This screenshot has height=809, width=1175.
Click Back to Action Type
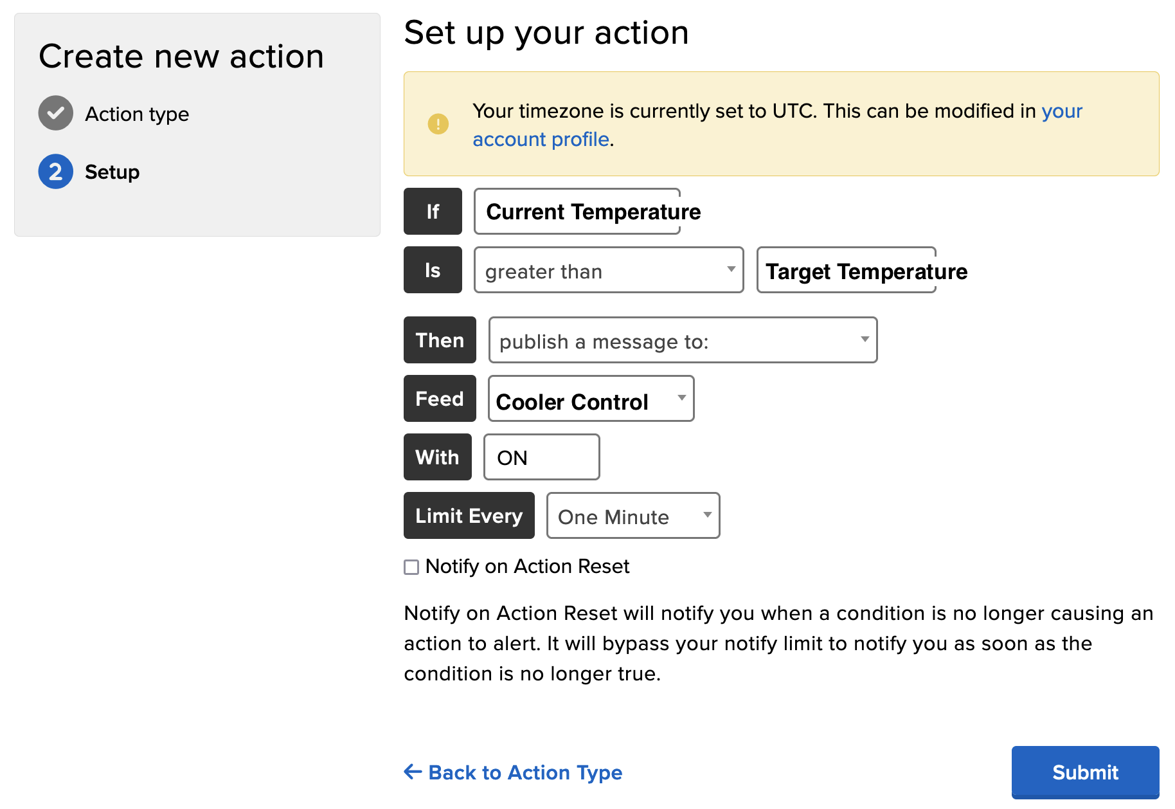(x=523, y=772)
